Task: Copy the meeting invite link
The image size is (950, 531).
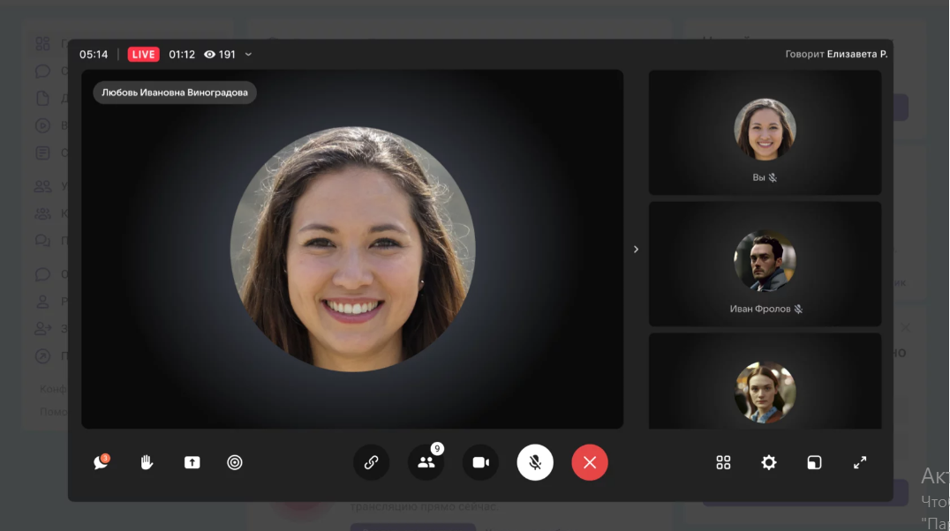Action: pos(372,462)
